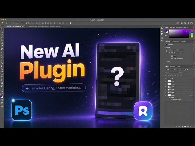Open the notifications bell
Screen dimensions: 195x146
(182, 23)
